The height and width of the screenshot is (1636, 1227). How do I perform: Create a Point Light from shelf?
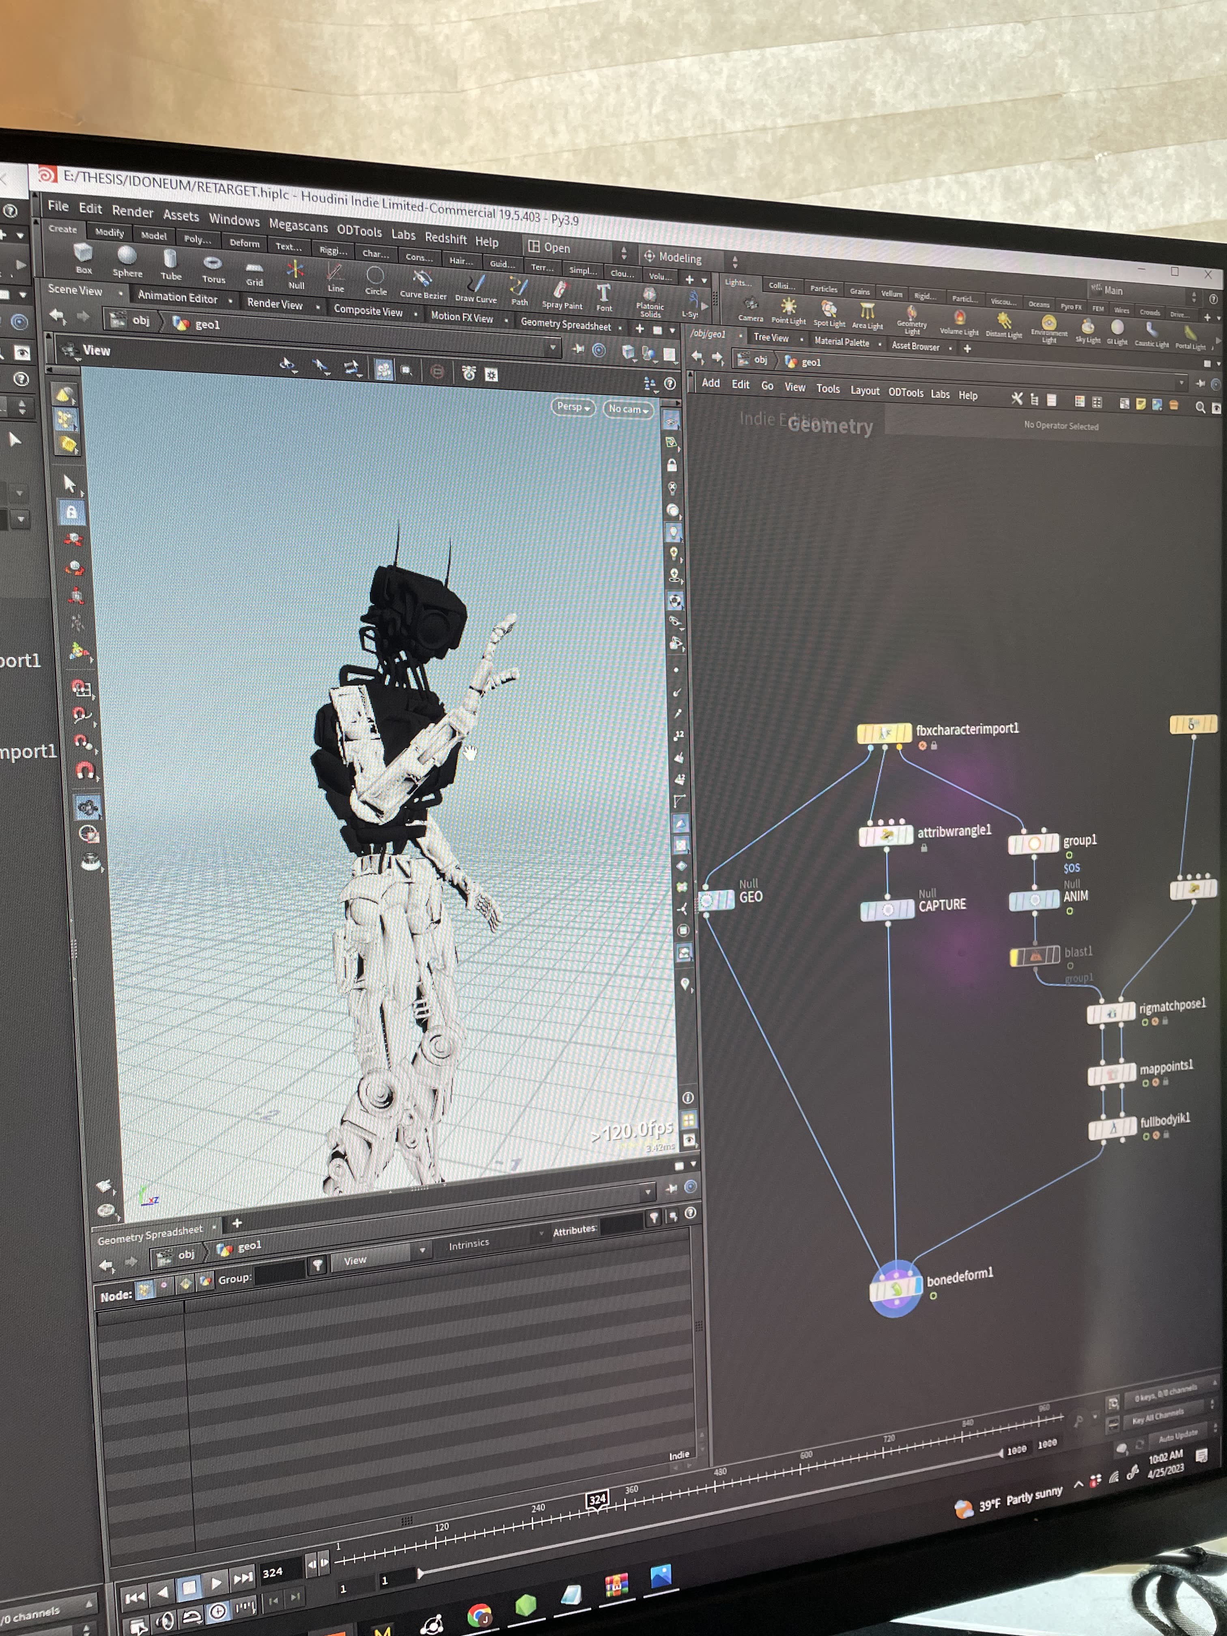tap(788, 311)
